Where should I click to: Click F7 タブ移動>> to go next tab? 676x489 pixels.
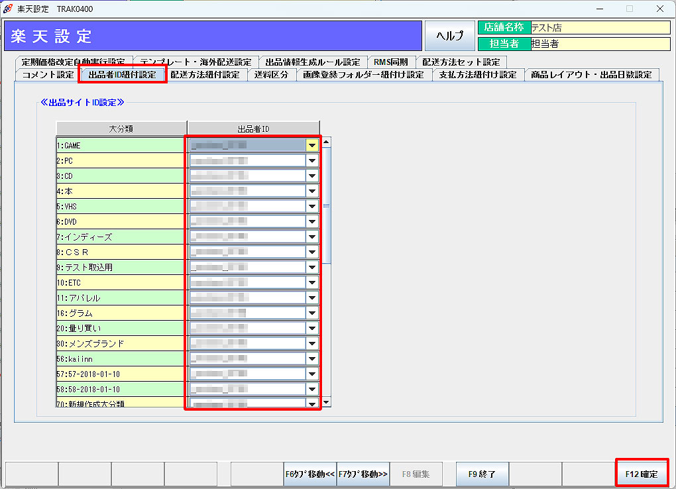(x=363, y=474)
